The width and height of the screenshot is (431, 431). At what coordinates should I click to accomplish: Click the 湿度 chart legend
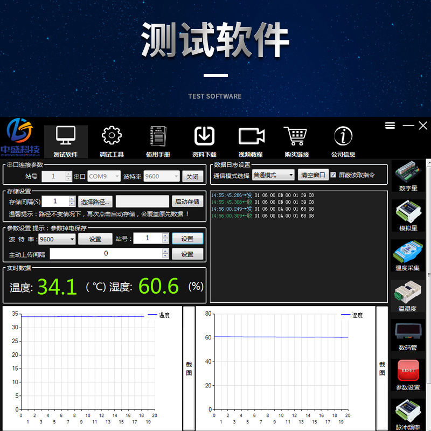(x=352, y=315)
